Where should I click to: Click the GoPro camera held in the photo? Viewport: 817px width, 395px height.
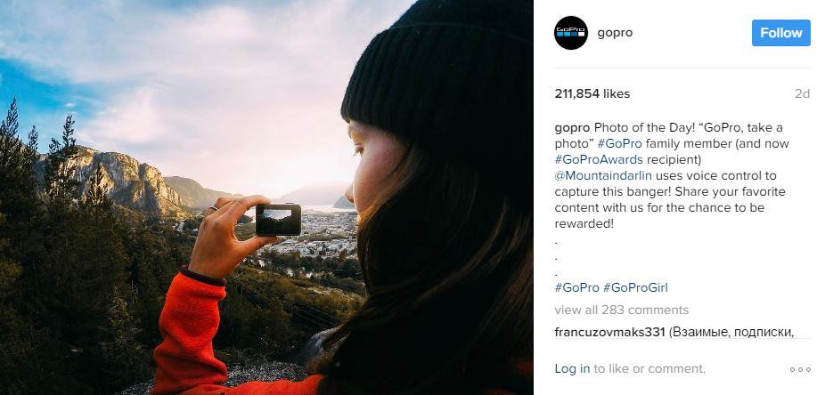pyautogui.click(x=278, y=219)
